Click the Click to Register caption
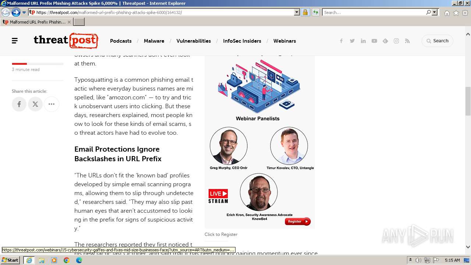Image resolution: width=471 pixels, height=265 pixels. (x=221, y=234)
